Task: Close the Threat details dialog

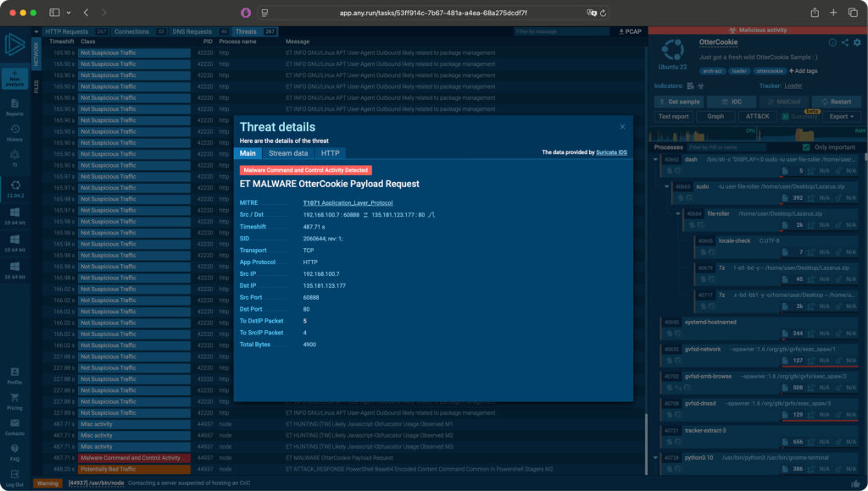Action: (622, 127)
